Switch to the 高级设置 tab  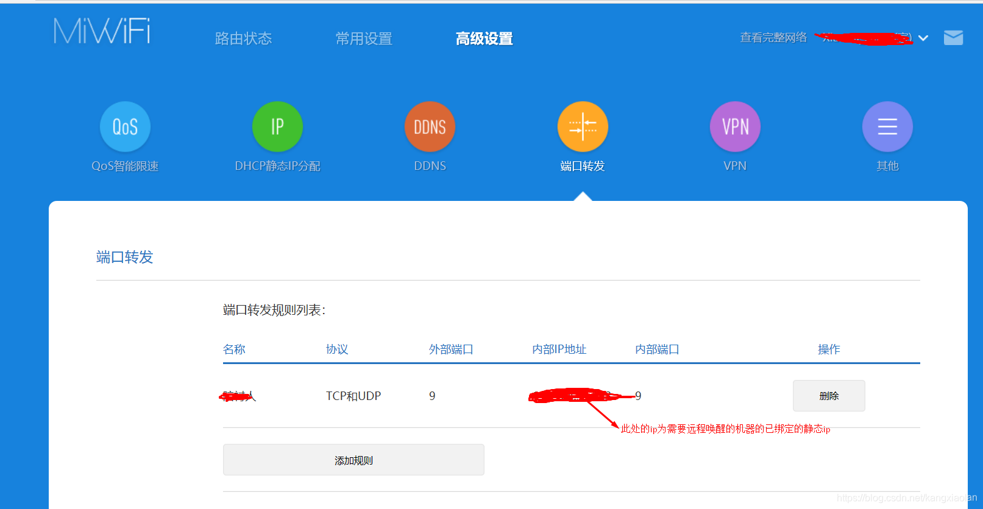pos(484,38)
